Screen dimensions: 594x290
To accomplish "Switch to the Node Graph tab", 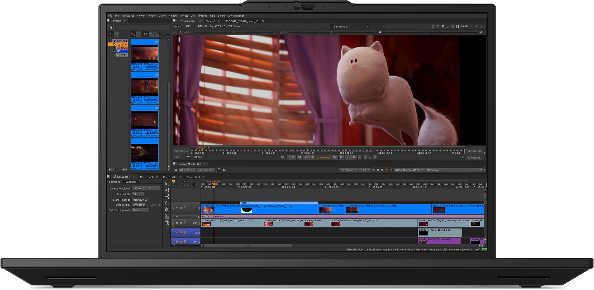I will 146,177.
